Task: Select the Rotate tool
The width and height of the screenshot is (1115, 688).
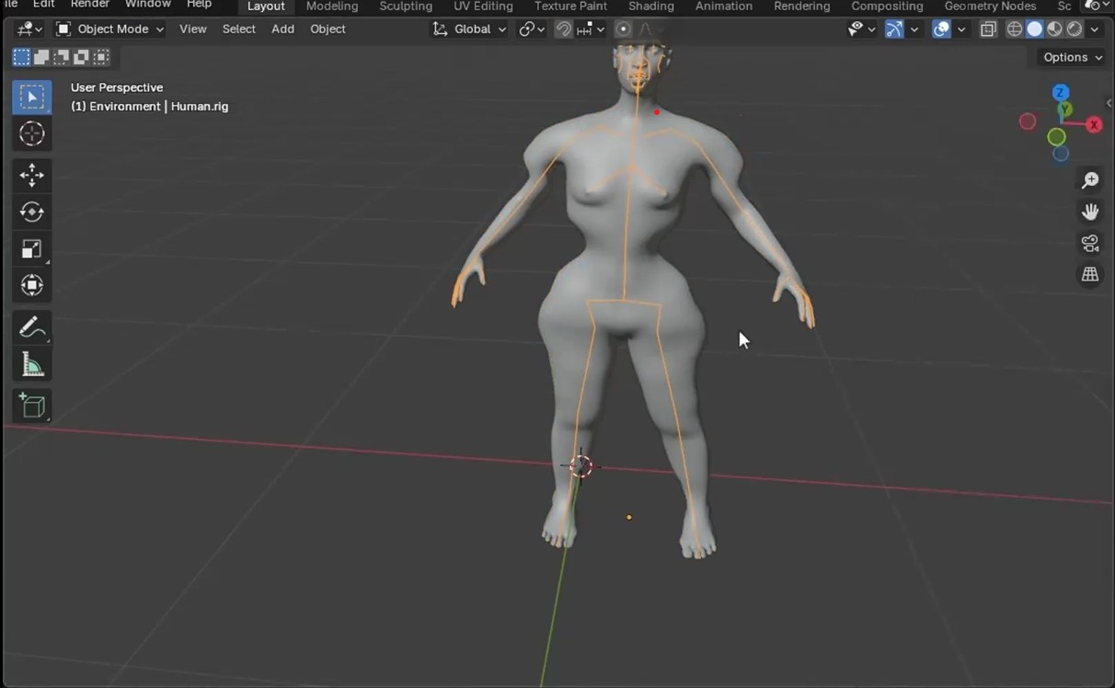Action: (31, 212)
